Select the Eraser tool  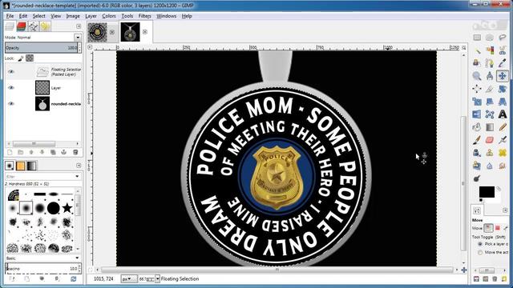(490, 140)
